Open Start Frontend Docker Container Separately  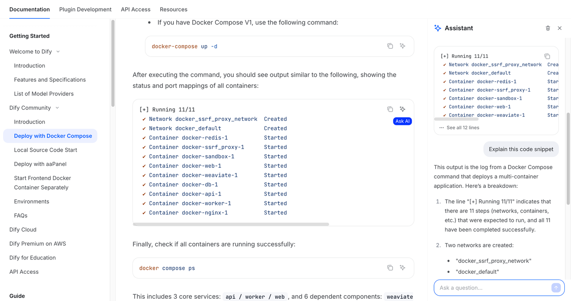pos(42,183)
